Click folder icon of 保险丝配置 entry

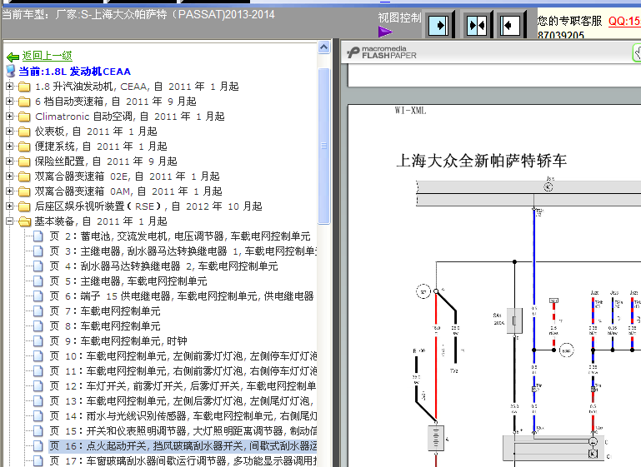click(x=24, y=161)
